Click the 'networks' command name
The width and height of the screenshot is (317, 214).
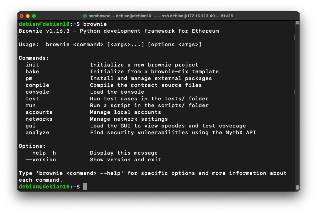click(x=39, y=119)
